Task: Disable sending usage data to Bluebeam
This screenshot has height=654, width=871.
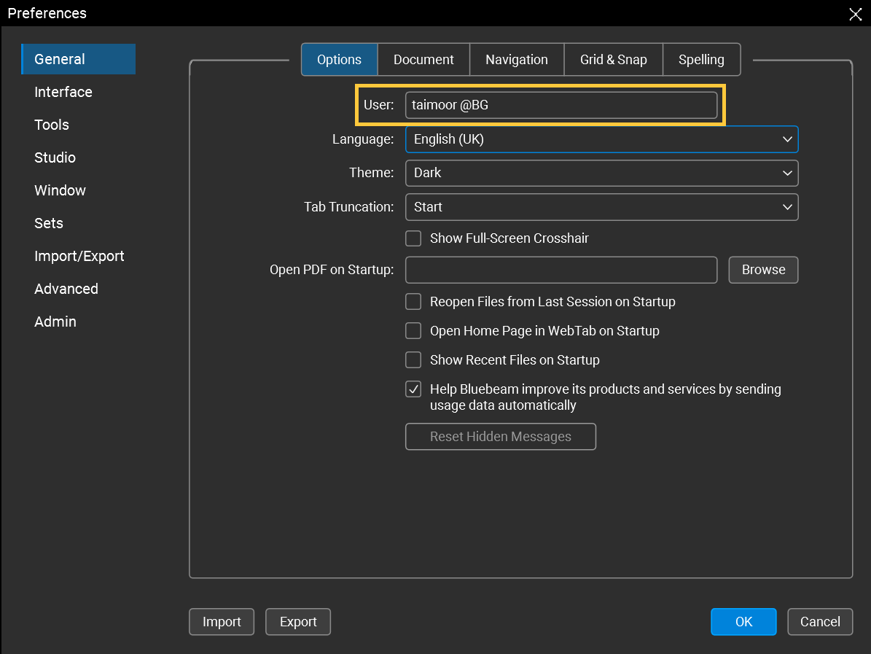Action: tap(413, 389)
